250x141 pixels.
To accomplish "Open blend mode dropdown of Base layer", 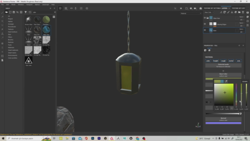I will click(242, 29).
